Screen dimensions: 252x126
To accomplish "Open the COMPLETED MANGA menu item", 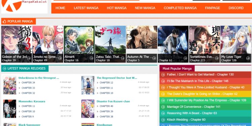I will coord(180,8).
